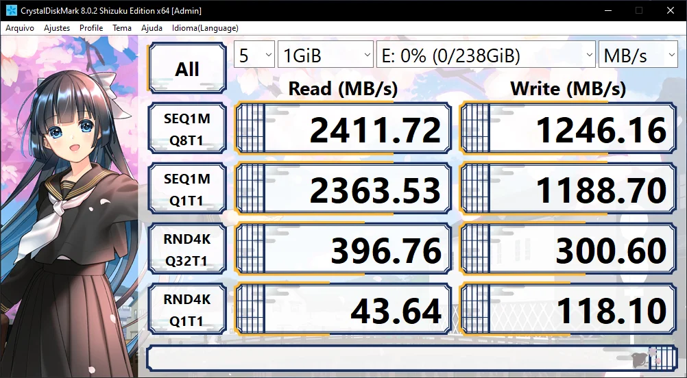Open the Ajustes menu
Viewport: 687px width, 378px height.
(57, 28)
